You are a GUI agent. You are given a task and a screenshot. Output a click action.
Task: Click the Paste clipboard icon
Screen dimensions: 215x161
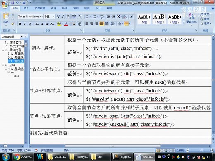(6, 16)
